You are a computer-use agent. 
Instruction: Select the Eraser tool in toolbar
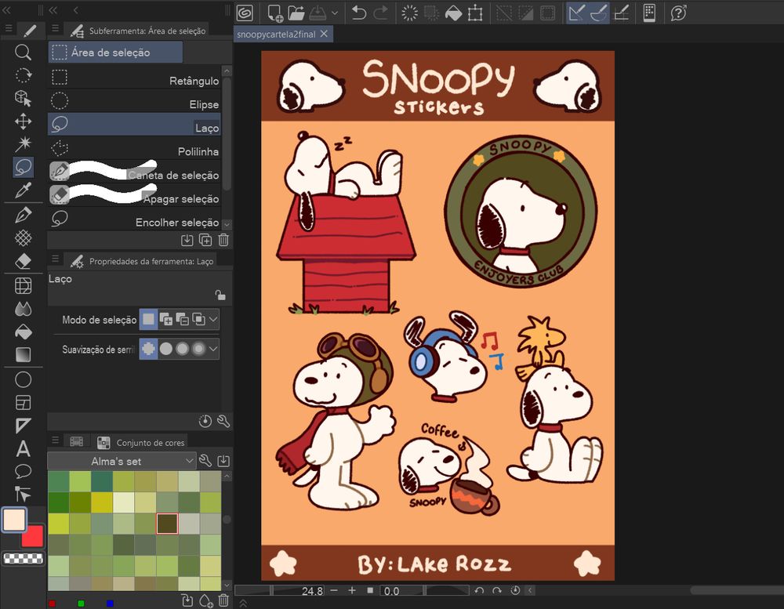[24, 261]
